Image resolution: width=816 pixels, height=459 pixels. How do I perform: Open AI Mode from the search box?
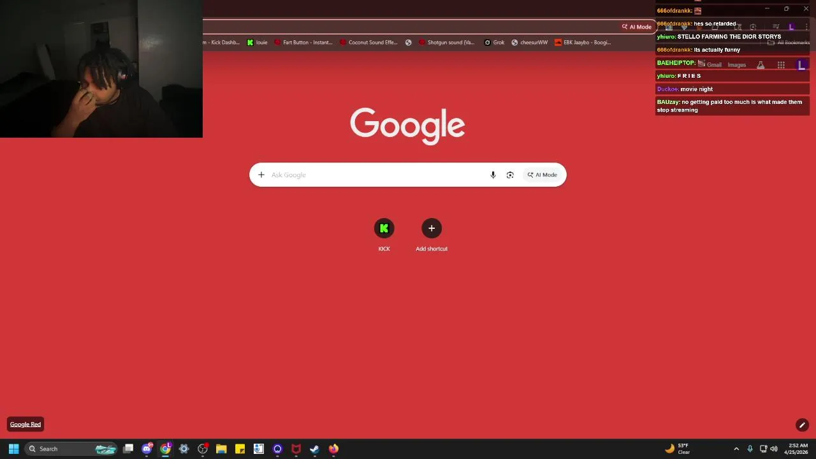(543, 175)
